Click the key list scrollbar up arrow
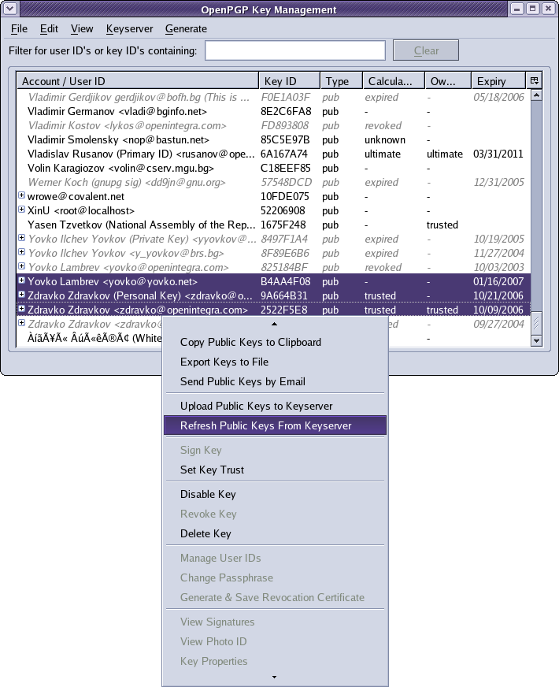The width and height of the screenshot is (559, 687). pyautogui.click(x=536, y=95)
